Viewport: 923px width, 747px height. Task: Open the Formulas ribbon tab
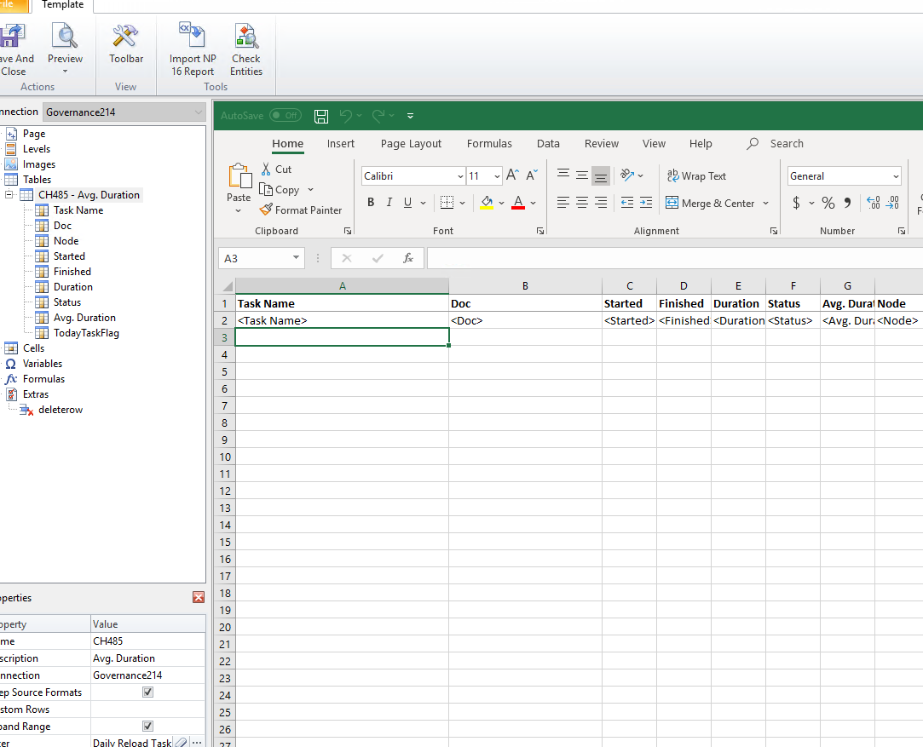pyautogui.click(x=489, y=144)
